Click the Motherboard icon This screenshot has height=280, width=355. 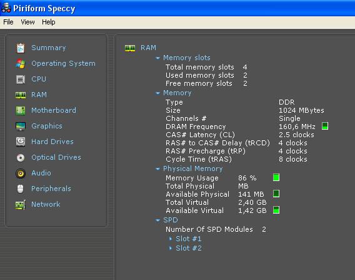[x=21, y=110]
